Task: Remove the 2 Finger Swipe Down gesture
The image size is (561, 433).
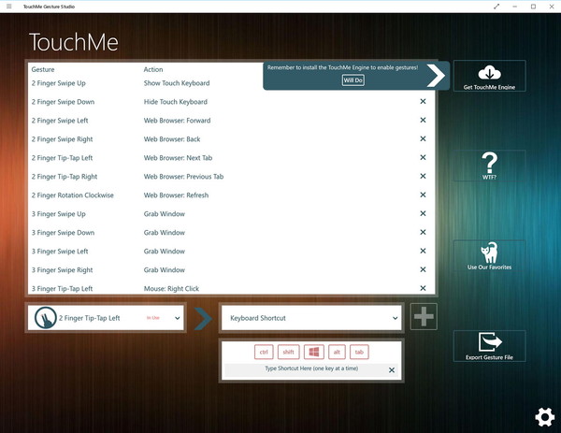Action: [423, 102]
